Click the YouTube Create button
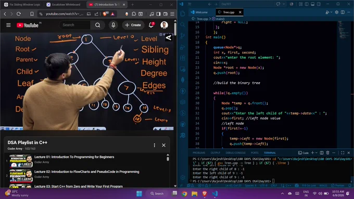The height and width of the screenshot is (199, 354). pyautogui.click(x=133, y=25)
